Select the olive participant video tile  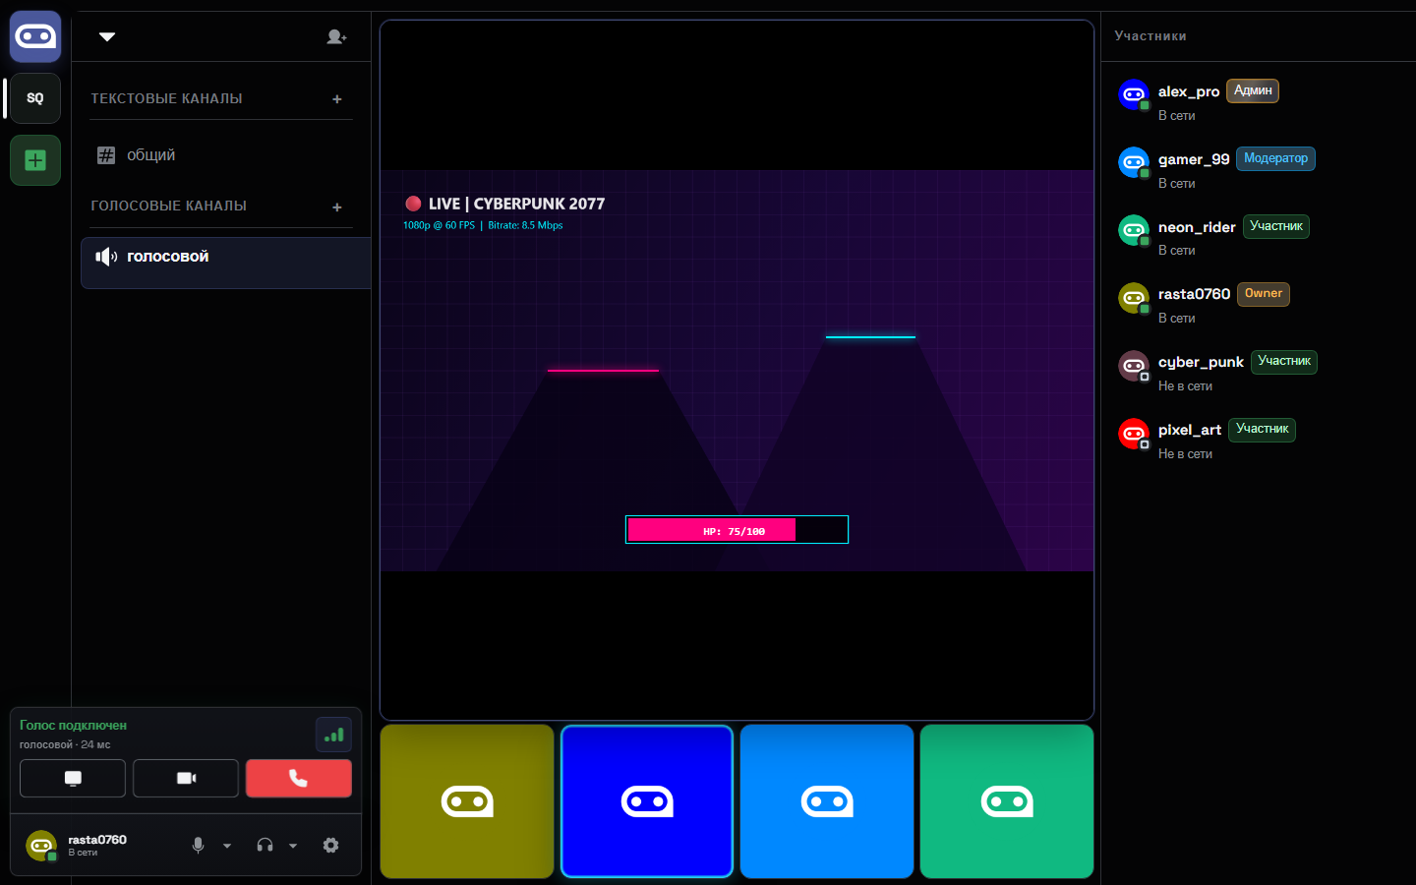(467, 801)
